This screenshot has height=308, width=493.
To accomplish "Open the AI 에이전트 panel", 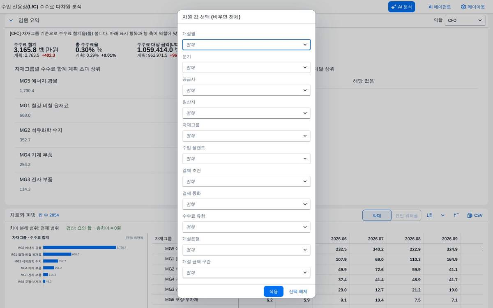I will (x=440, y=7).
